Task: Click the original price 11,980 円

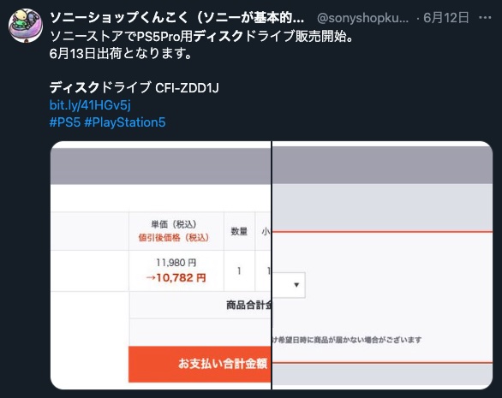Action: point(176,263)
